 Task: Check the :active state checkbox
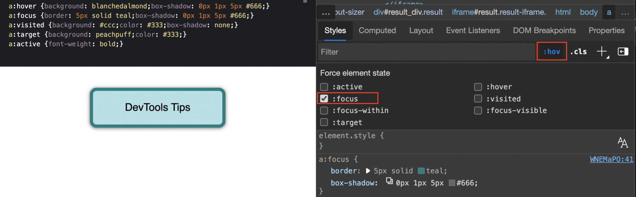tap(324, 87)
